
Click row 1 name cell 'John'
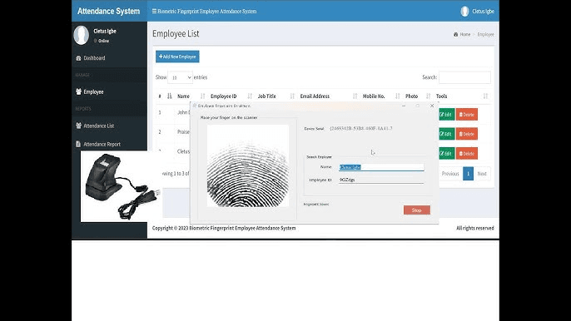(x=183, y=112)
